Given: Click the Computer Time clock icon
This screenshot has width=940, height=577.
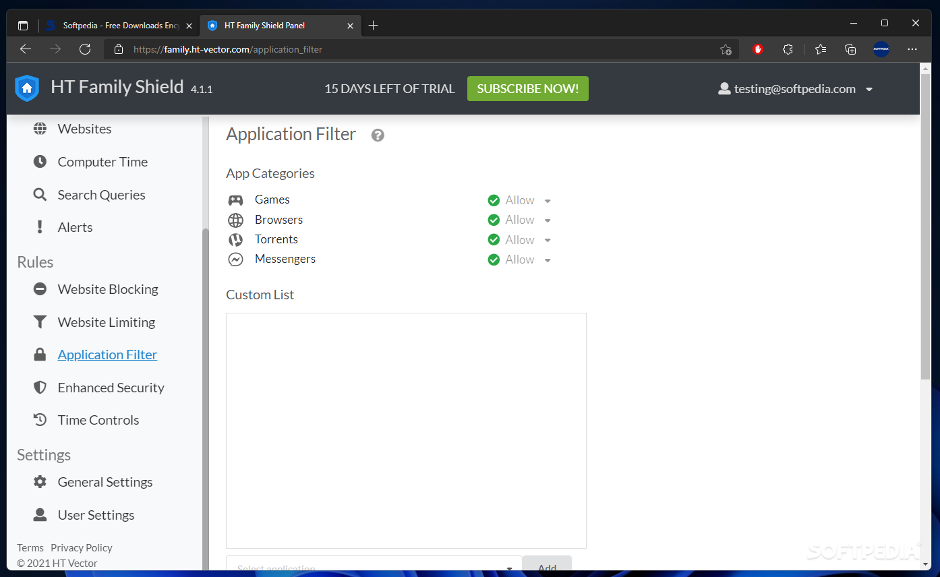Looking at the screenshot, I should click(x=40, y=162).
